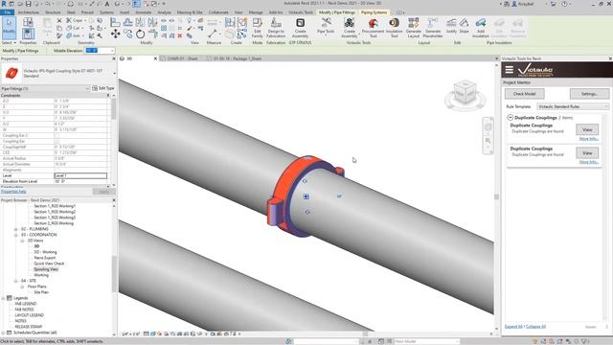Click the red Delete X icon
Viewport: 613px width, 345px height.
[180, 36]
